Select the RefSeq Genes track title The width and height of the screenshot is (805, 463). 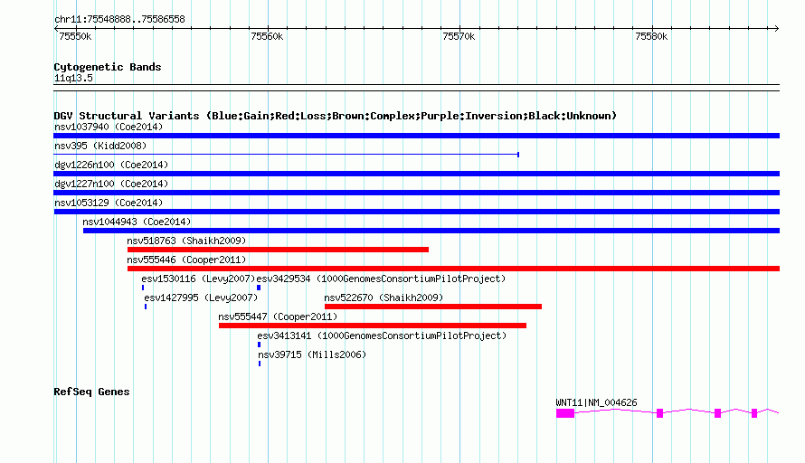point(92,392)
